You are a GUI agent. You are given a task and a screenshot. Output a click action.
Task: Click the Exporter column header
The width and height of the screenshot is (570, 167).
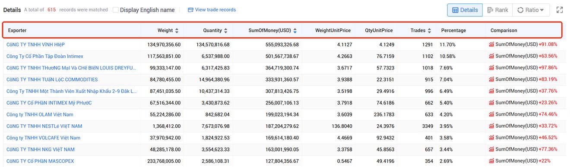[17, 31]
